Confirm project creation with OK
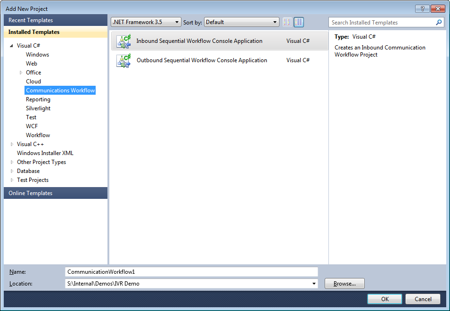Screen dimensions: 450x311 click(x=384, y=299)
